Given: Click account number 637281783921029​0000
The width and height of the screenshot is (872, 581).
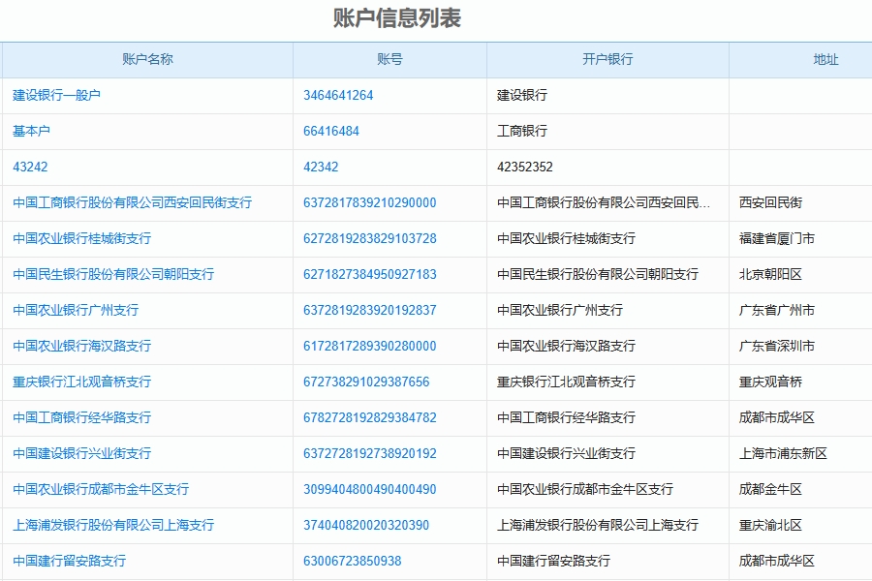Looking at the screenshot, I should 370,202.
